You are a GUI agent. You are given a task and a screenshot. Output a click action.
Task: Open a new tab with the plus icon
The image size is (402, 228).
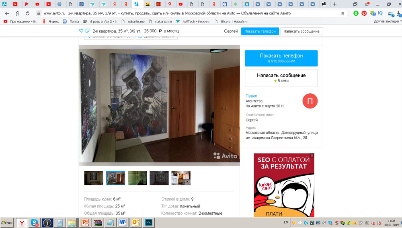pos(334,4)
